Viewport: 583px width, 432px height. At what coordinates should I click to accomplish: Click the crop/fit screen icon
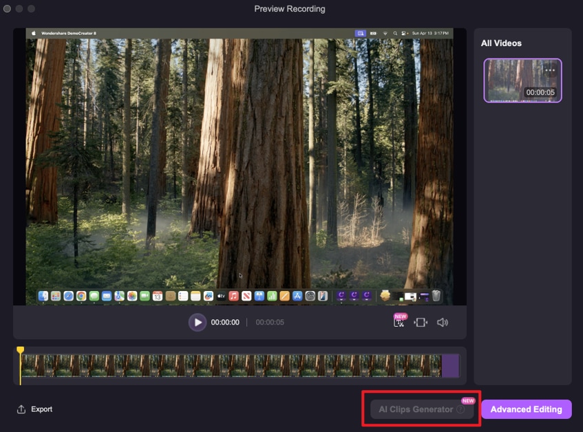(x=421, y=323)
